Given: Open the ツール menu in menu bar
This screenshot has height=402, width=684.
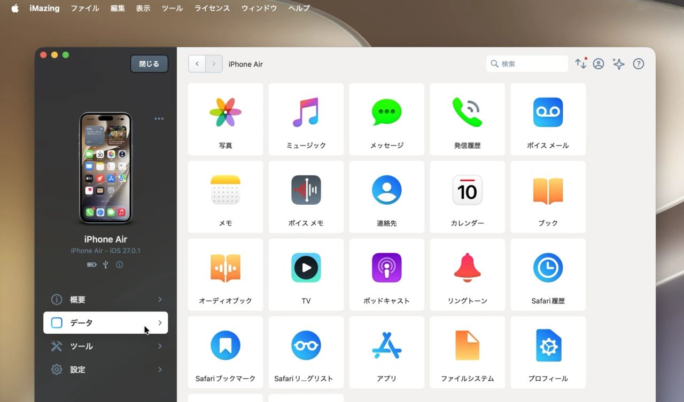Looking at the screenshot, I should (x=172, y=8).
